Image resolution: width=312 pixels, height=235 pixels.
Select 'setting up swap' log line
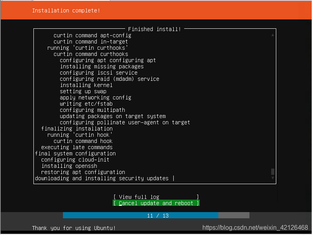click(x=83, y=91)
